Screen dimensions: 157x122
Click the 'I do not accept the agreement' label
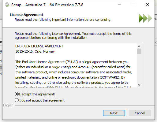point(42,100)
